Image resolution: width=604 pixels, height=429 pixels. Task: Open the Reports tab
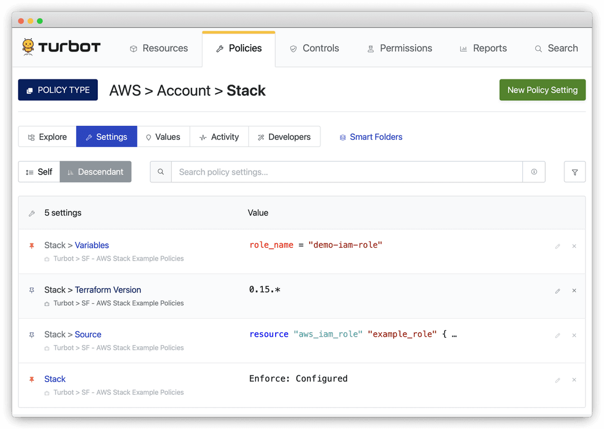[483, 48]
